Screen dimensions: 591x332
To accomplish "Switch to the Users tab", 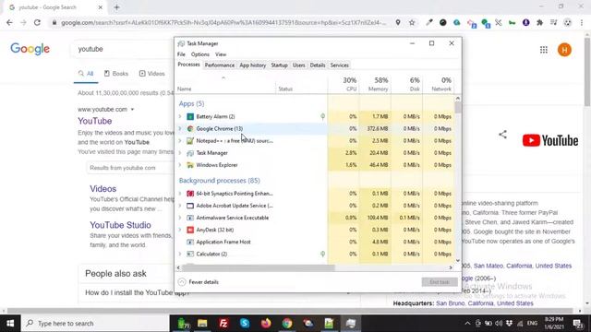I will coord(299,65).
